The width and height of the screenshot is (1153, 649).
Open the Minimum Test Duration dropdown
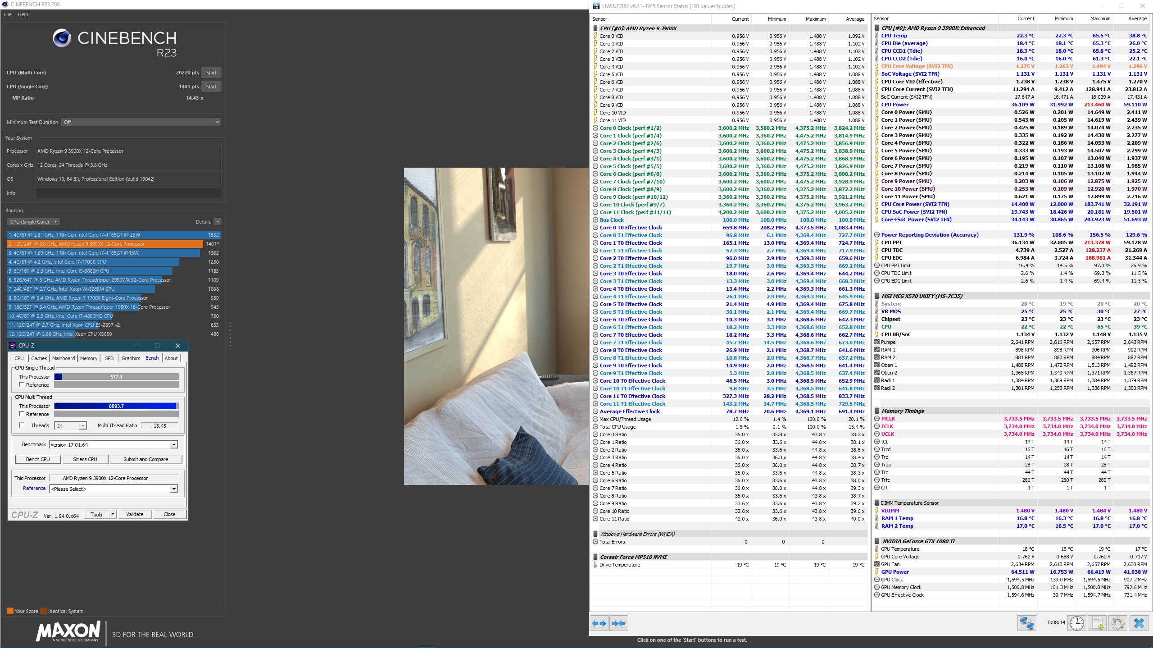tap(141, 122)
